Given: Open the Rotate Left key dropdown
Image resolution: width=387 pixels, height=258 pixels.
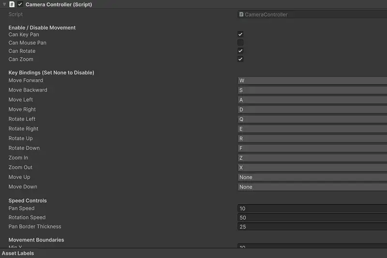Looking at the screenshot, I should (x=312, y=119).
